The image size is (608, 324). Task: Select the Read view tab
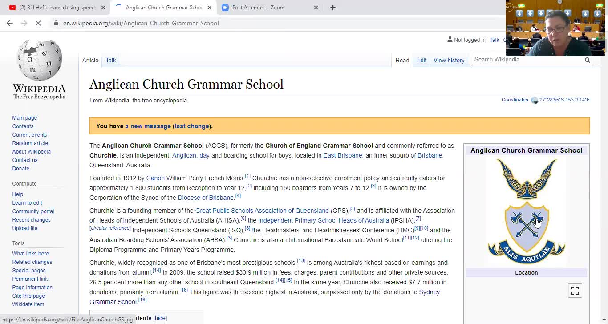402,60
